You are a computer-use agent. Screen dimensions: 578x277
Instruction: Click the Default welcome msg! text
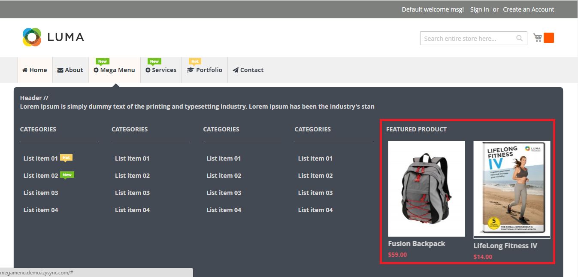click(x=433, y=9)
